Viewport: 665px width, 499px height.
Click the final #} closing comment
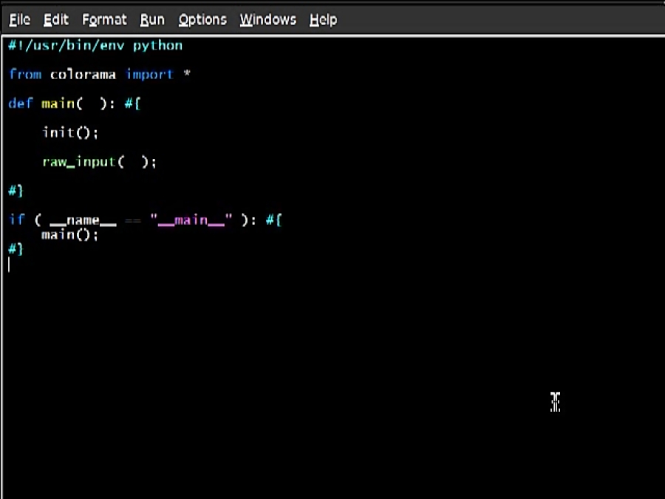pos(15,249)
